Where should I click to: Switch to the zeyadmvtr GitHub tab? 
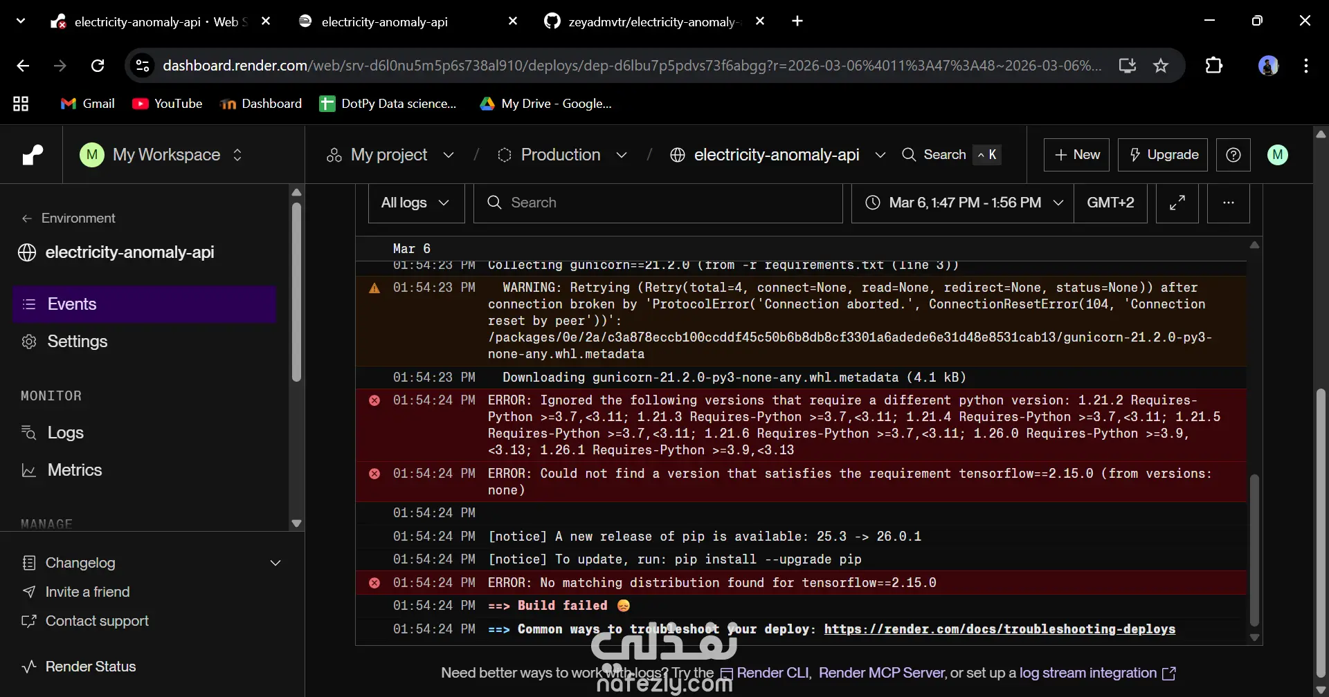click(654, 21)
